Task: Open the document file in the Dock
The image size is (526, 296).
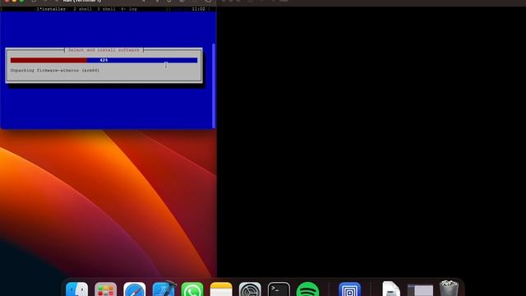Action: click(x=391, y=289)
